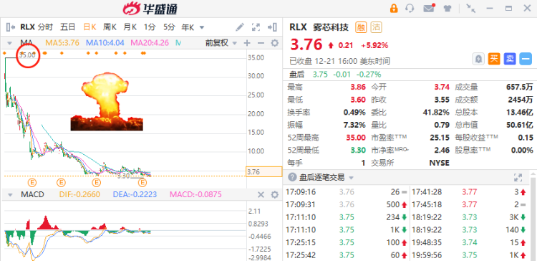Select the 周K weekly candlestick tab

(x=110, y=27)
